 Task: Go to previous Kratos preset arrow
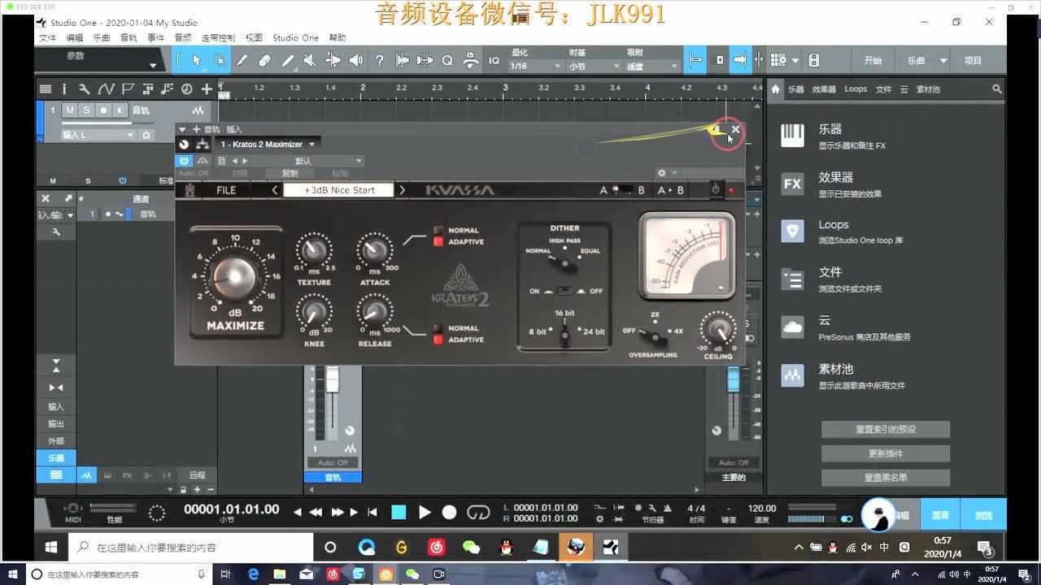(x=275, y=190)
